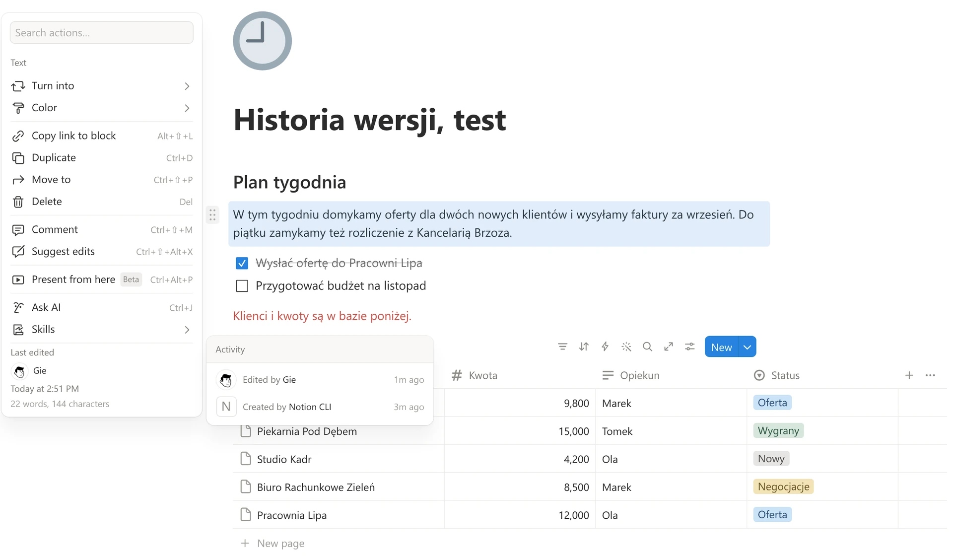Click the Wygrany status tag
953x556 pixels.
[778, 430]
